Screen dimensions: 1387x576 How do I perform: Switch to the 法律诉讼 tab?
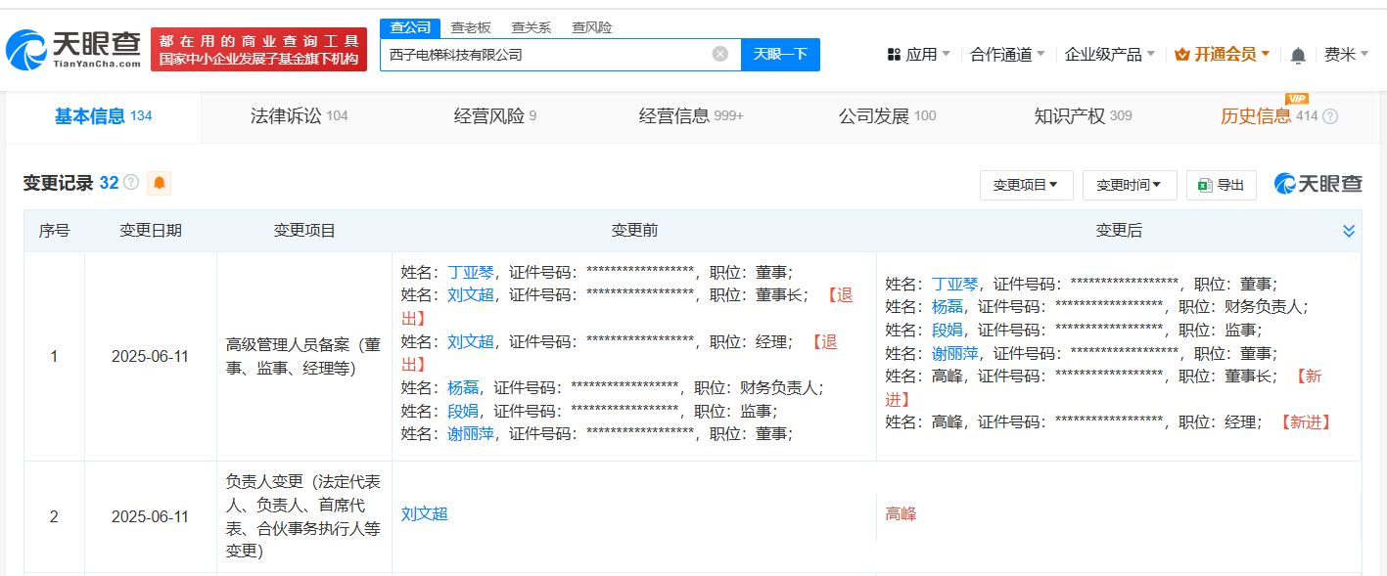299,116
